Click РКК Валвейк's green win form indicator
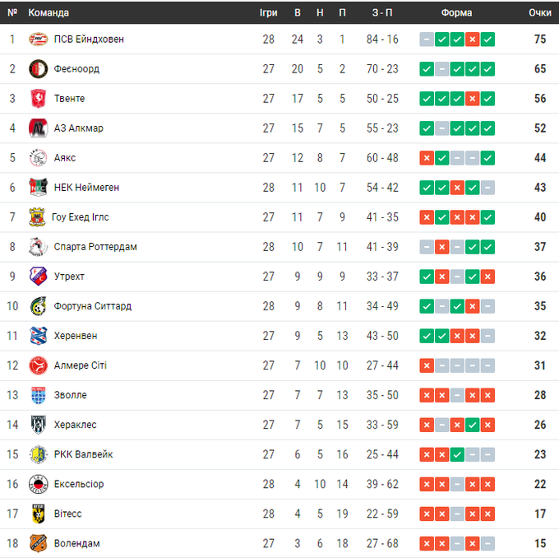The image size is (559, 558). click(x=457, y=454)
